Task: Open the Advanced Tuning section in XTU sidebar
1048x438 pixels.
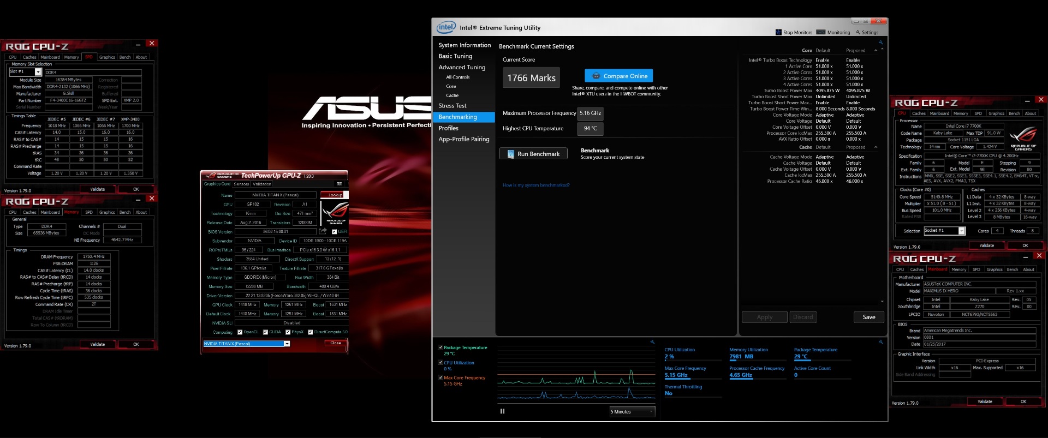Action: click(x=462, y=67)
